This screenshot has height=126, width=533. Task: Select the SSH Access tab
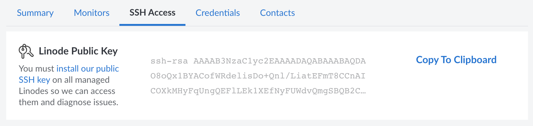click(x=152, y=13)
